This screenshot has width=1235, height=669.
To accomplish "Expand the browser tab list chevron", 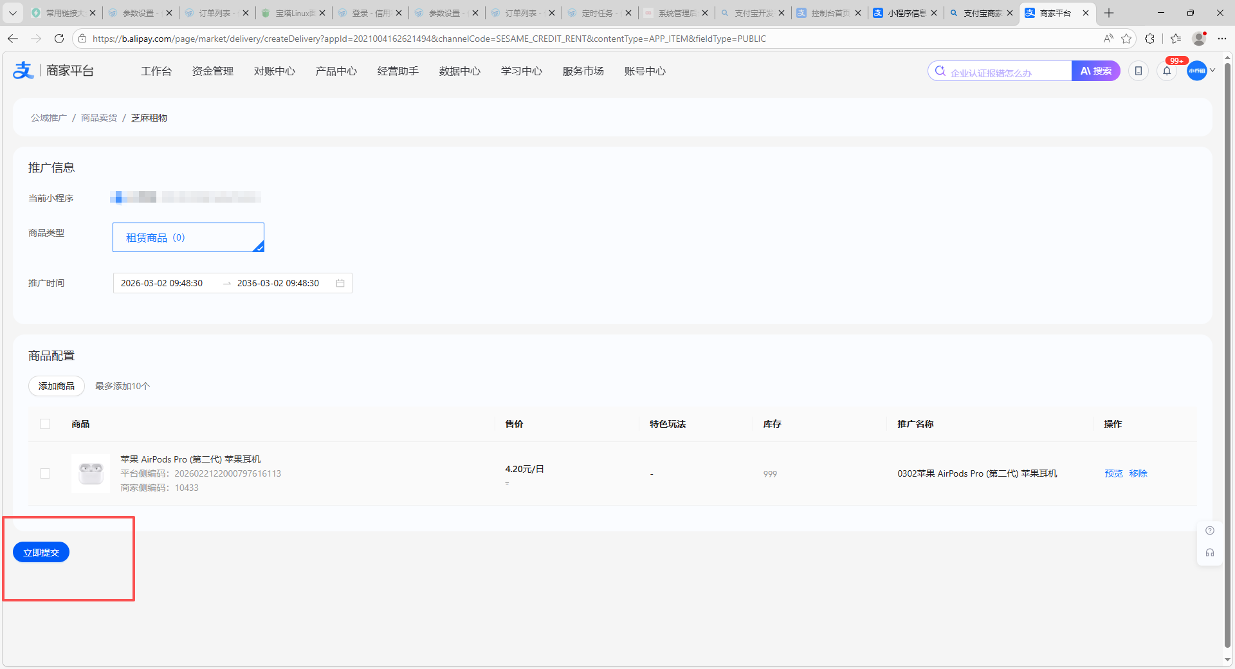I will (x=13, y=13).
